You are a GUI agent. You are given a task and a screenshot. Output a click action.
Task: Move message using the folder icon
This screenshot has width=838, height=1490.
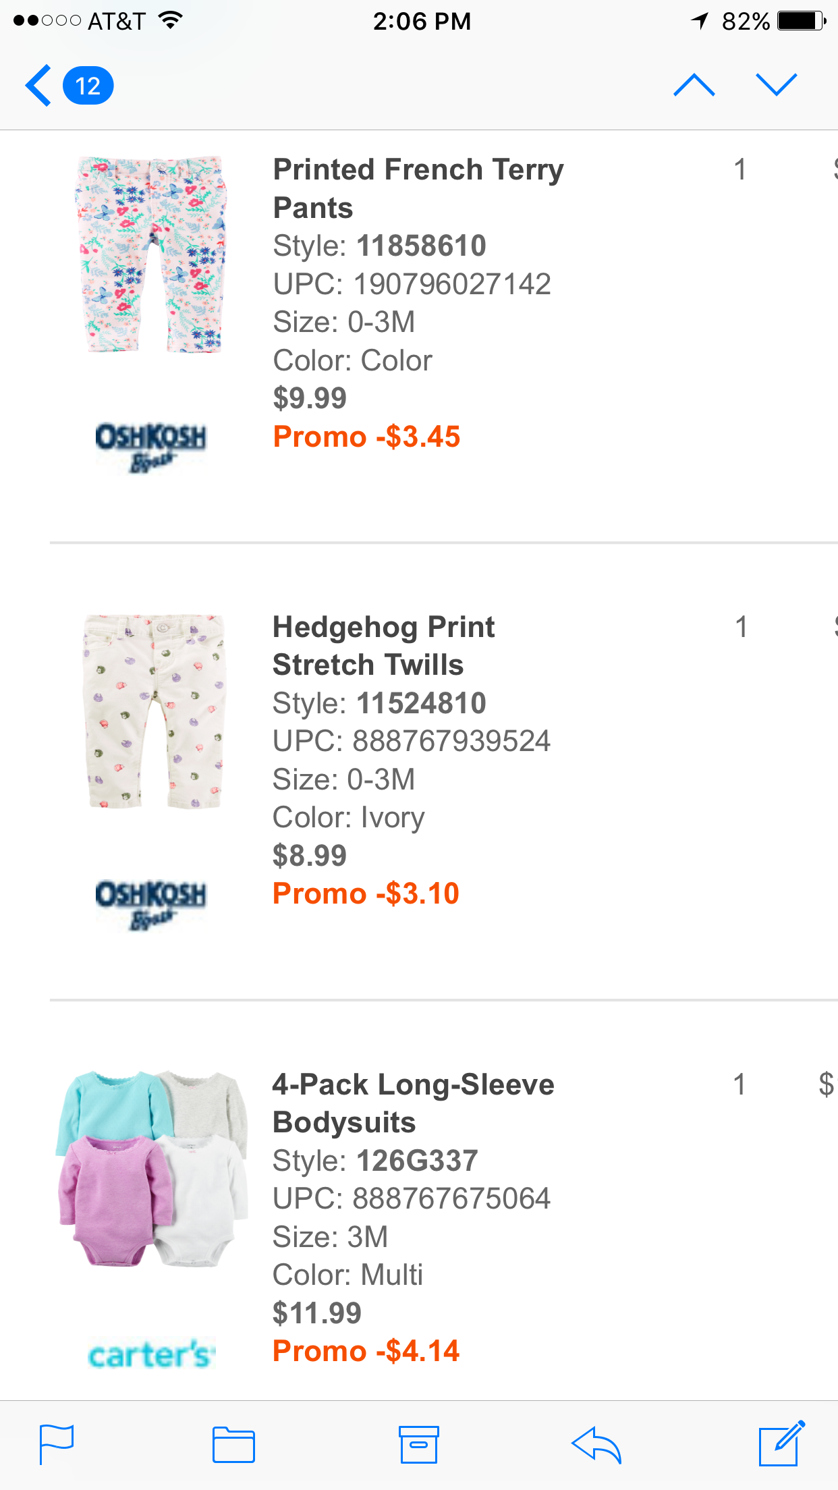point(233,1444)
